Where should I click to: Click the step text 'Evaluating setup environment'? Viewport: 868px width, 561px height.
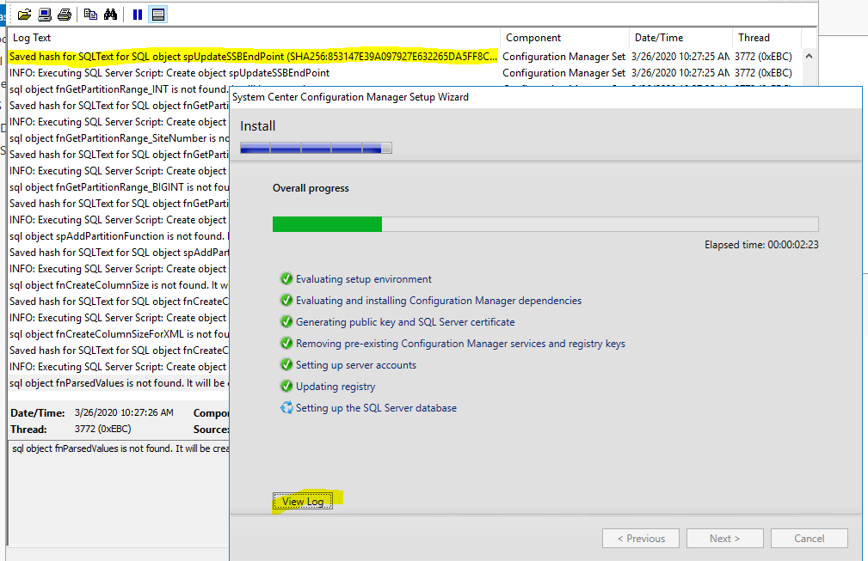[364, 279]
